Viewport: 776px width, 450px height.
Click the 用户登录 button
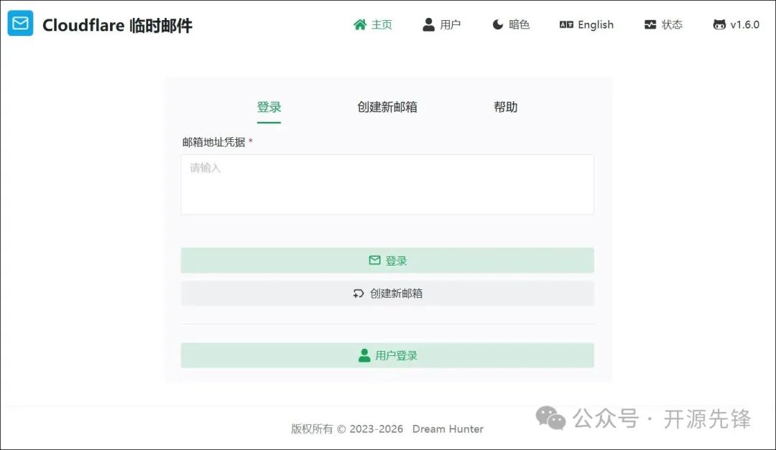pyautogui.click(x=387, y=355)
